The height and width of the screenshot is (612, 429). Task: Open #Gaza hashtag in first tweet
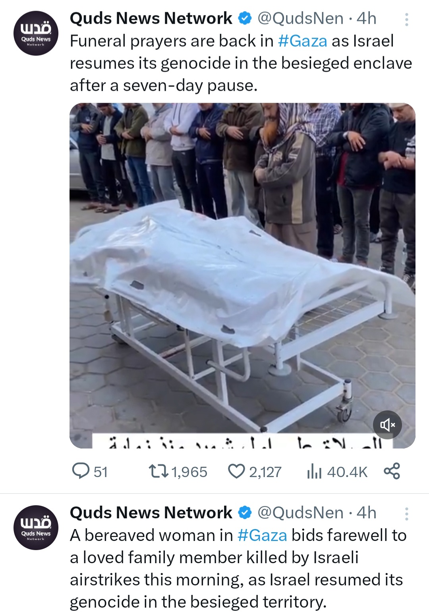[x=303, y=41]
